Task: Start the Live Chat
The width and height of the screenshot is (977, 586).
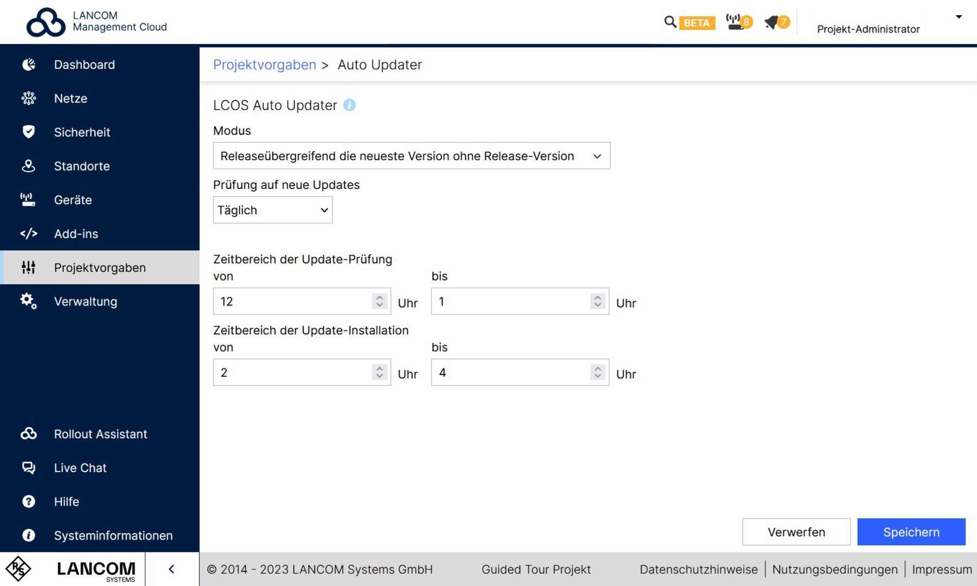Action: click(x=28, y=467)
